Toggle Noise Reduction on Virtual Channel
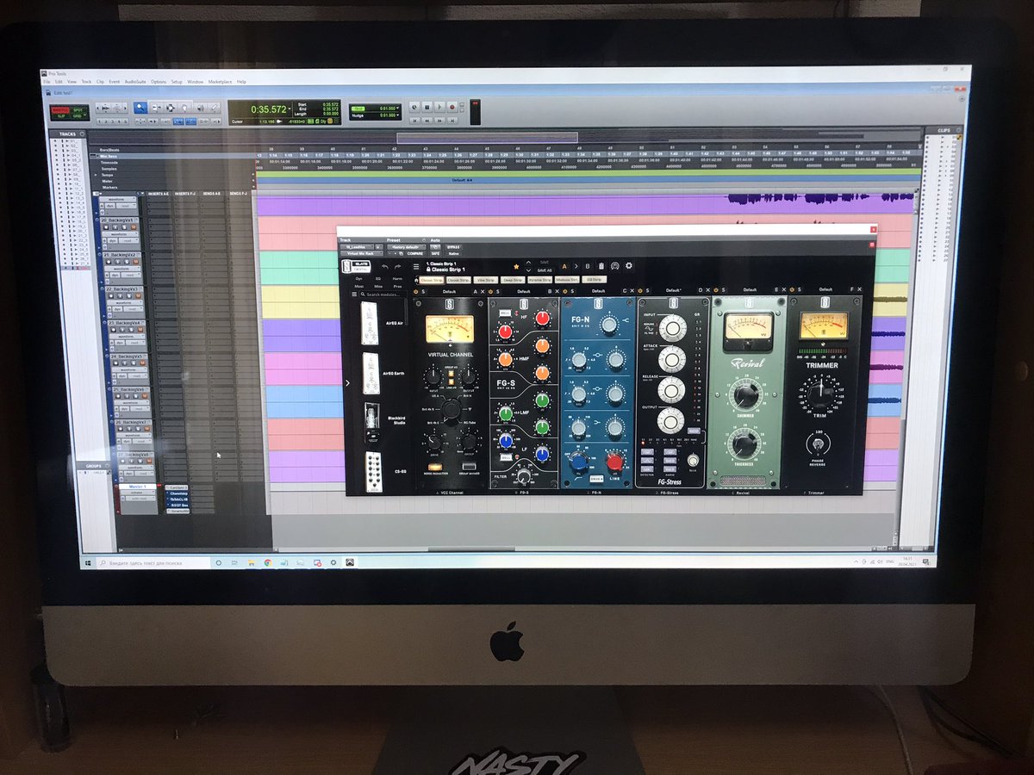 coord(434,466)
